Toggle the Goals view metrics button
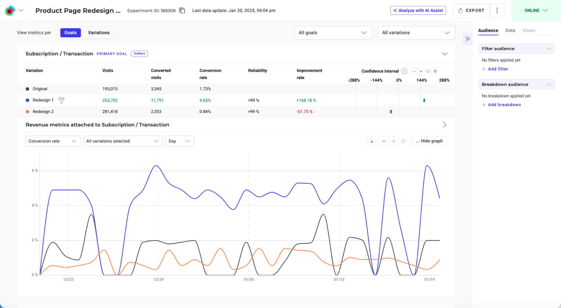 70,32
